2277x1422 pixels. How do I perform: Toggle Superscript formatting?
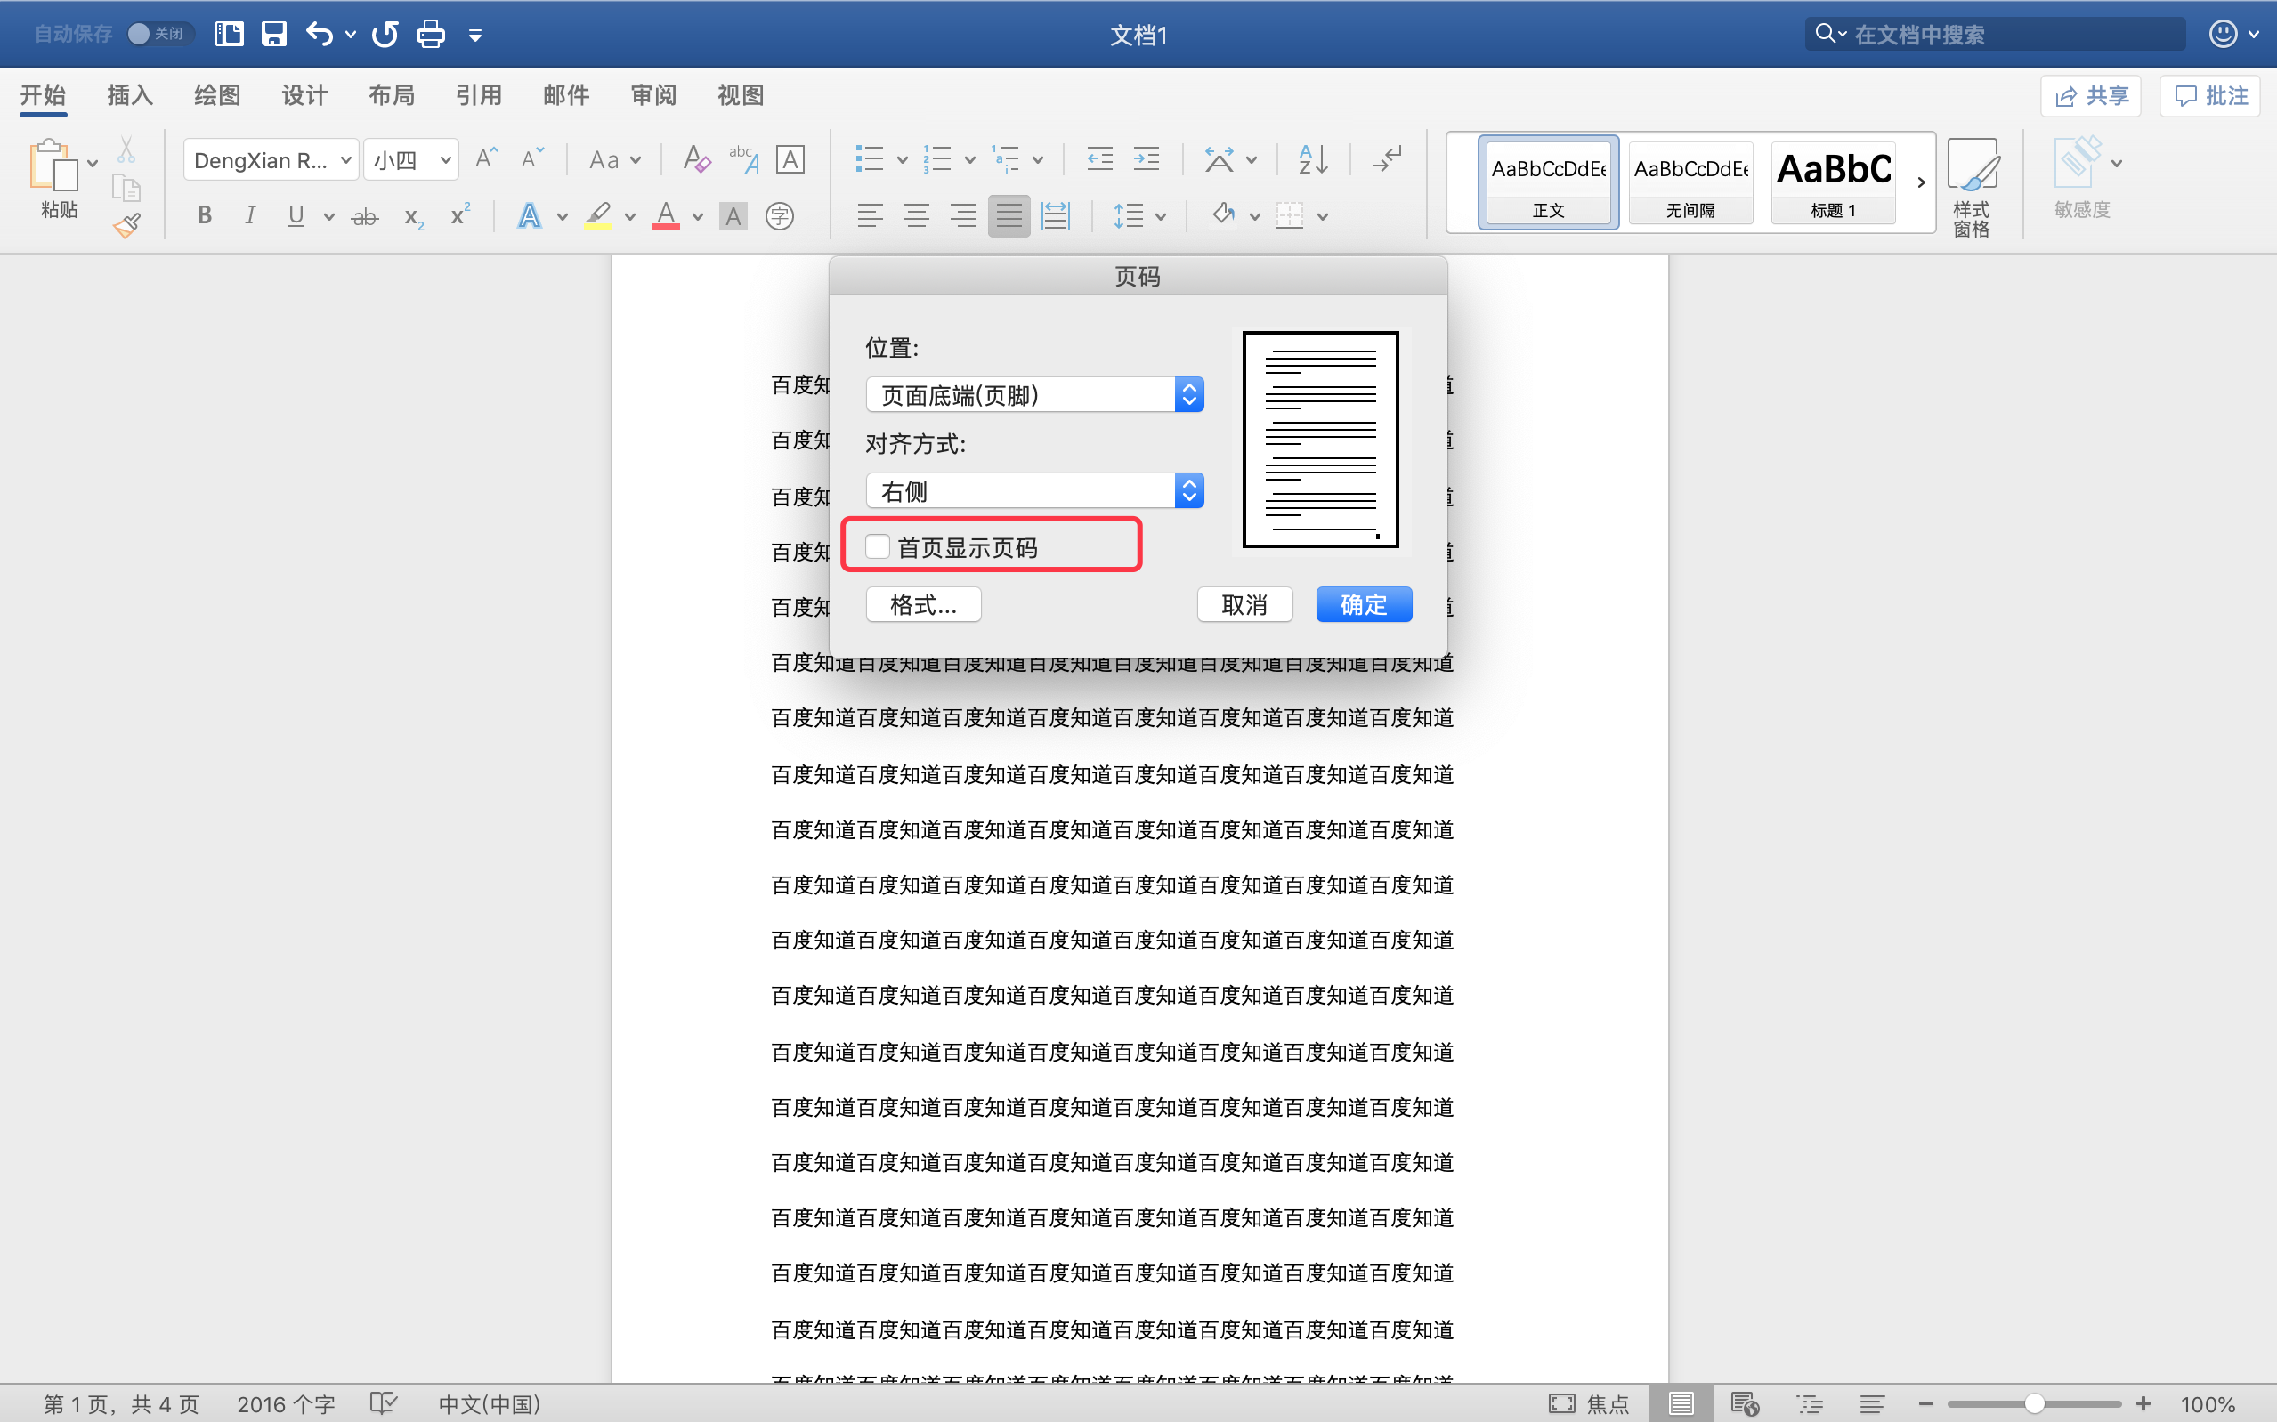(459, 215)
